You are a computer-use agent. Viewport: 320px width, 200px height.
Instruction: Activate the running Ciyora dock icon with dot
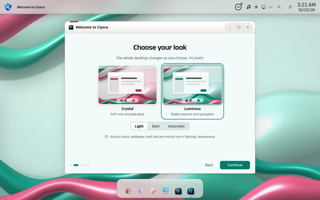click(191, 191)
